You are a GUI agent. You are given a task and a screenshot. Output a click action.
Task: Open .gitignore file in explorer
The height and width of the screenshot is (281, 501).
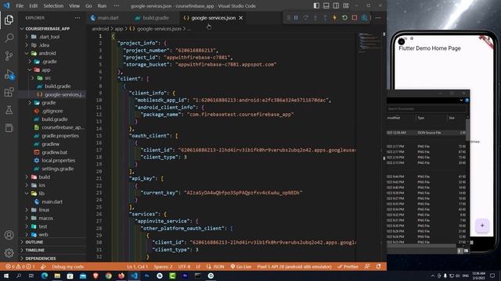(x=52, y=111)
